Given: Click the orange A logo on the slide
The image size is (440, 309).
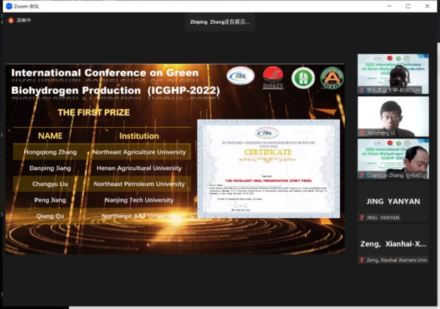Looking at the screenshot, I should pos(332,78).
